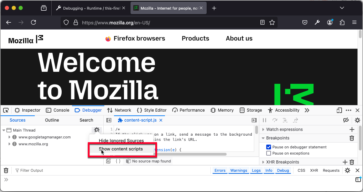Image resolution: width=363 pixels, height=192 pixels.
Task: Click the trash icon to clear console
Action: coord(6,170)
